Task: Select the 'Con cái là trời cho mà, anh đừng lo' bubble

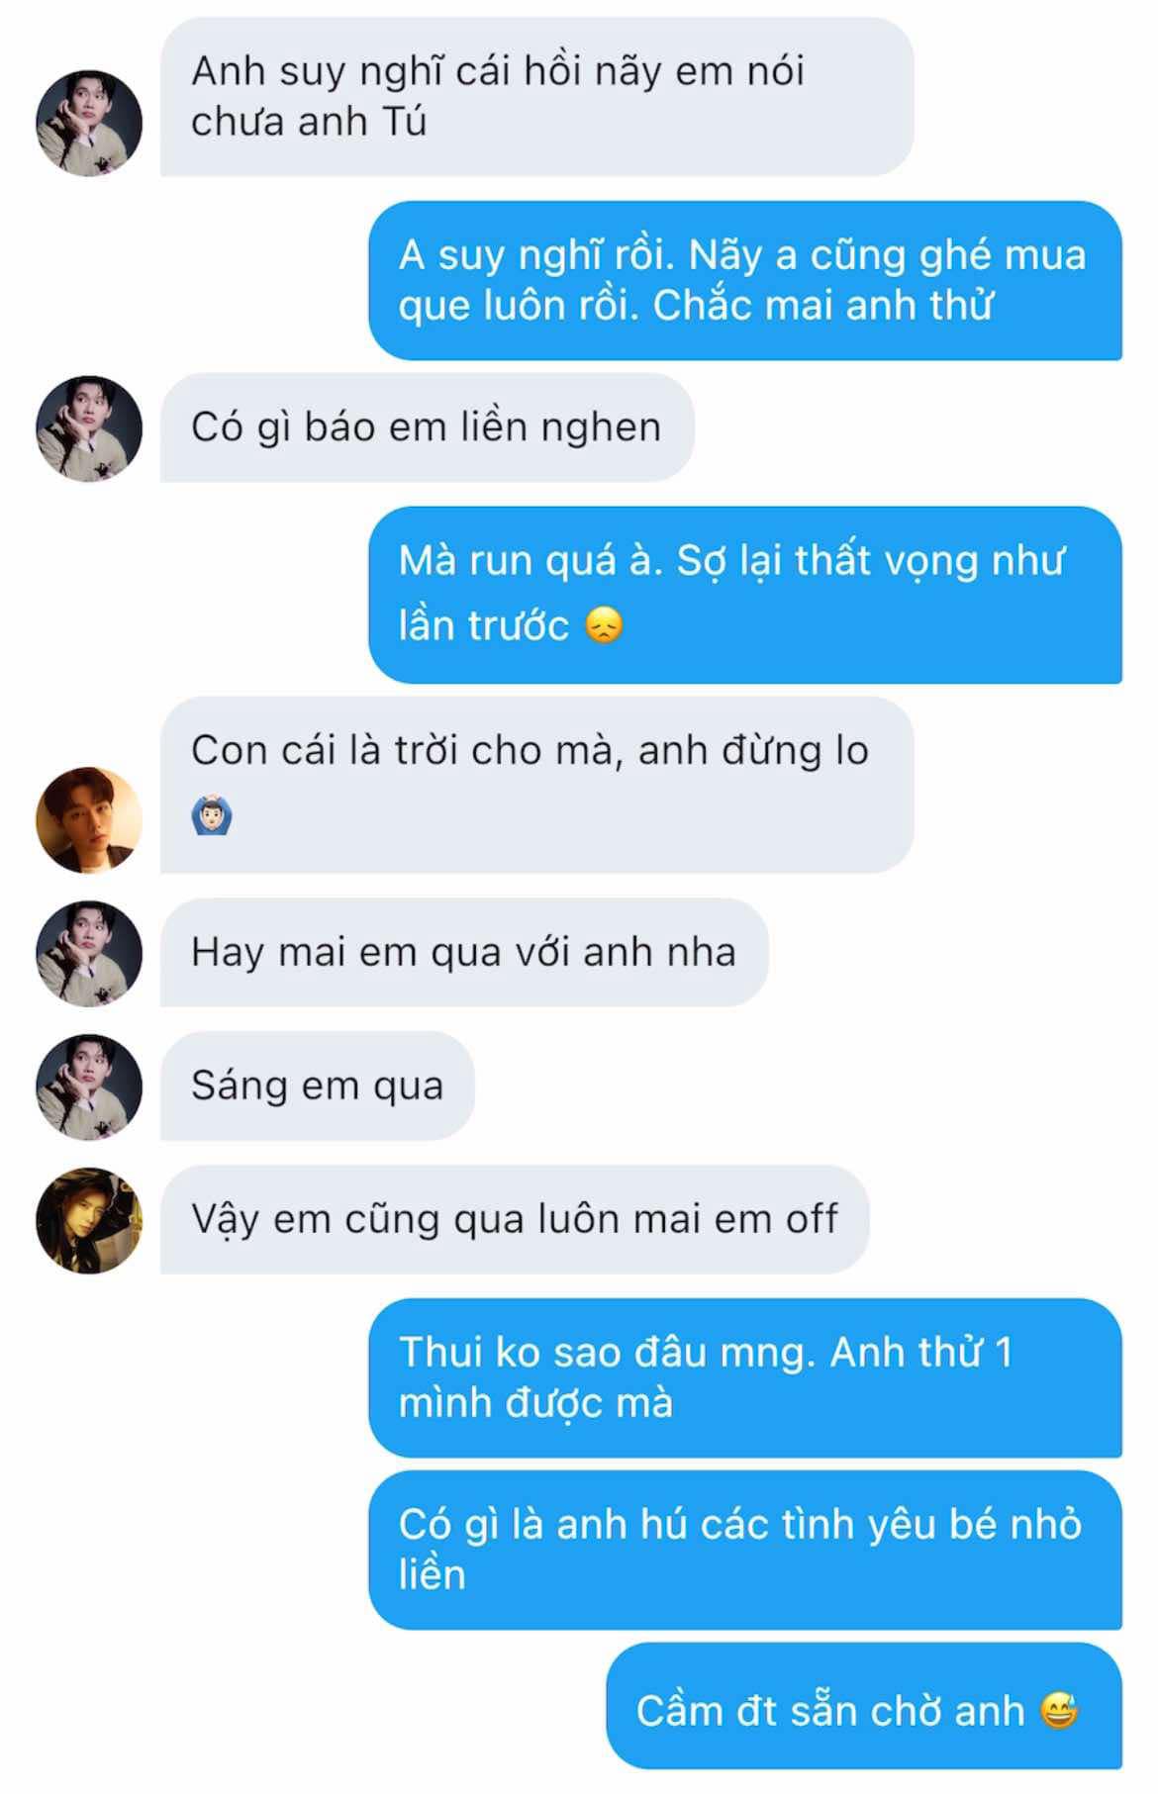Action: tap(536, 785)
